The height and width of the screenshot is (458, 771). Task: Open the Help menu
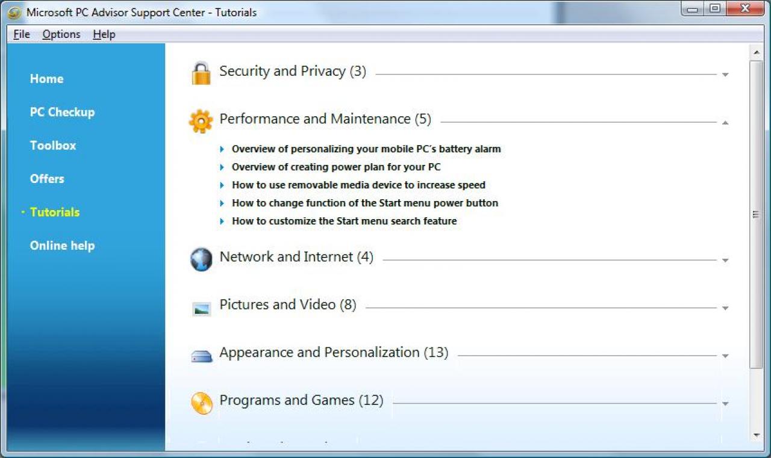coord(104,34)
